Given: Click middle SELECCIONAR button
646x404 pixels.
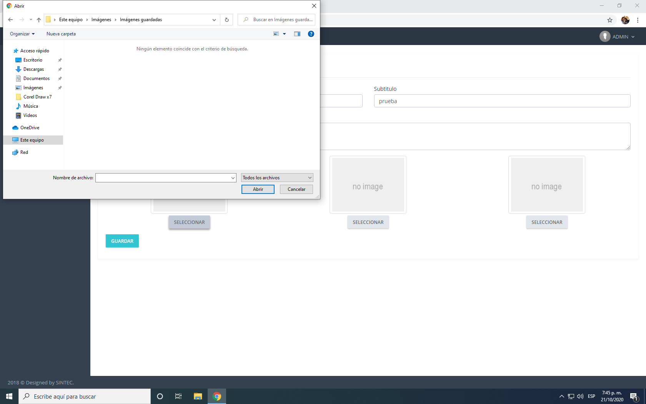Looking at the screenshot, I should point(368,222).
